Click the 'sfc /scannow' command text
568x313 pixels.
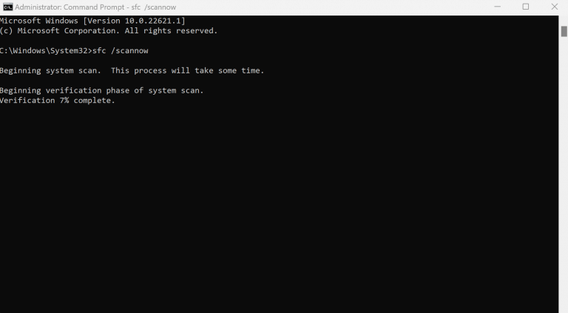(x=121, y=51)
